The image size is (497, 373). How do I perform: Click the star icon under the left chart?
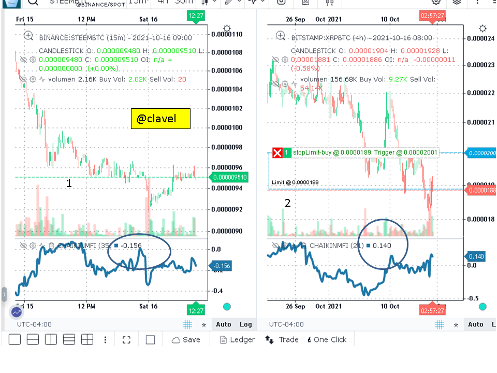(x=204, y=325)
